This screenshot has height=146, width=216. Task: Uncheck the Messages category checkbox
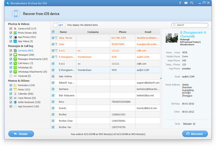(11, 55)
